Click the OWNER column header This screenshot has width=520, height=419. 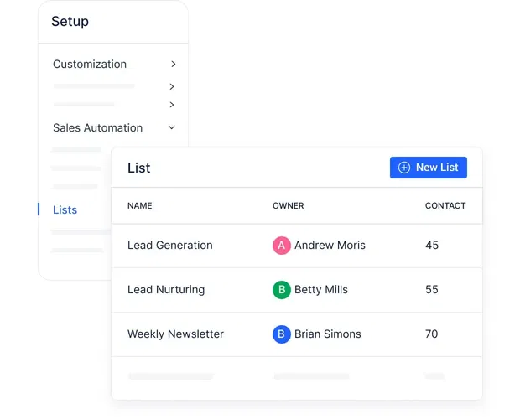(x=289, y=205)
